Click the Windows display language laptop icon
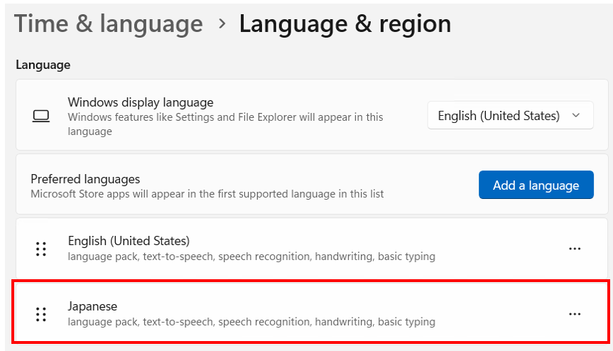 point(41,116)
